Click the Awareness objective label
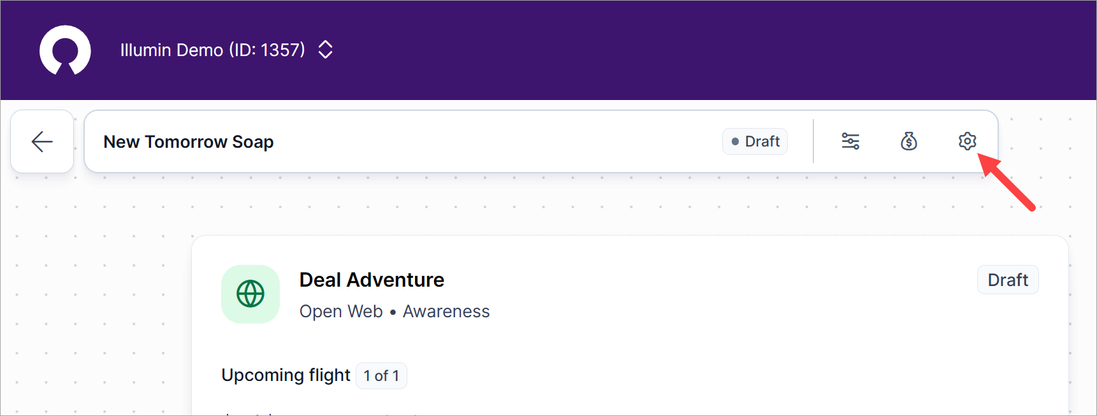 pyautogui.click(x=446, y=312)
